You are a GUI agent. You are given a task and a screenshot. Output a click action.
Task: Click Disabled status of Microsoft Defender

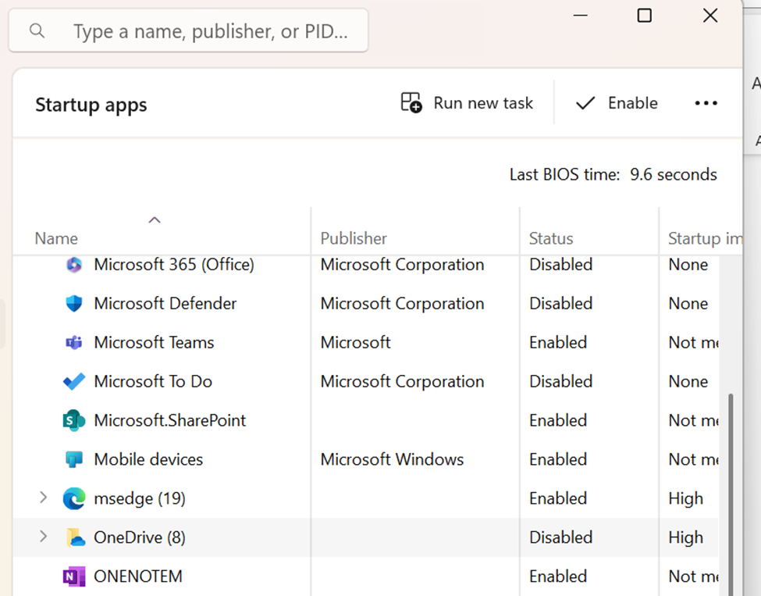point(561,304)
